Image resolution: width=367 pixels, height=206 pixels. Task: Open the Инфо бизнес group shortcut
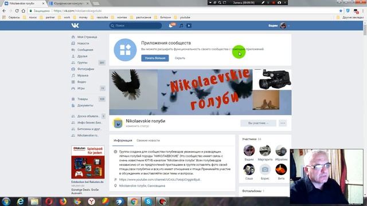[89, 122]
